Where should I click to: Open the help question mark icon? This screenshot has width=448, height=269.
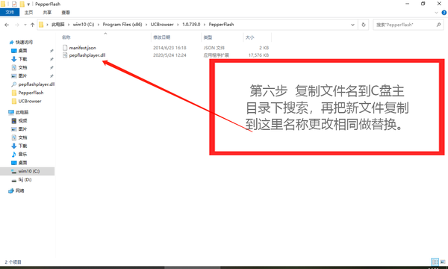[x=444, y=13]
